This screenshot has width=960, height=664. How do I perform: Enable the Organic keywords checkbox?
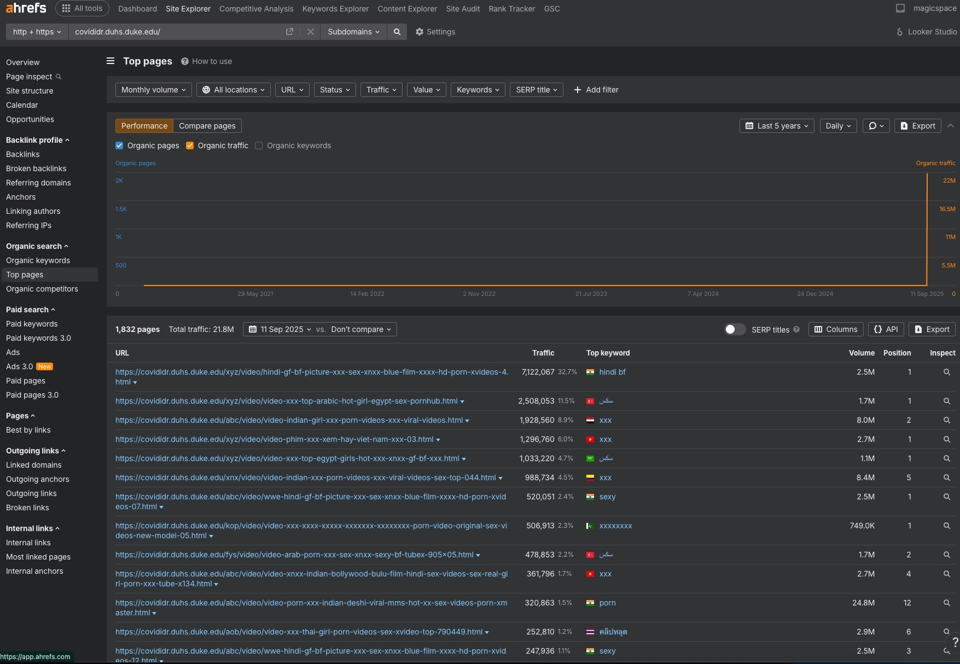[258, 145]
